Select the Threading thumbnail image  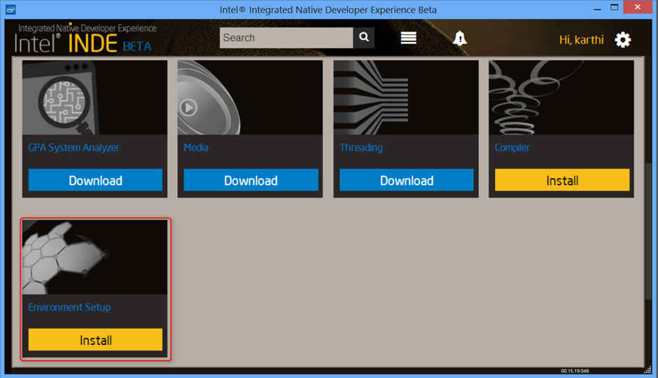point(406,97)
